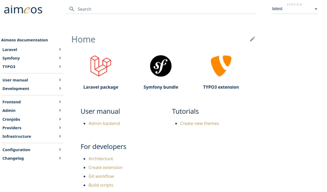This screenshot has width=327, height=192.
Task: Open the Laravel logo image
Action: click(x=101, y=66)
